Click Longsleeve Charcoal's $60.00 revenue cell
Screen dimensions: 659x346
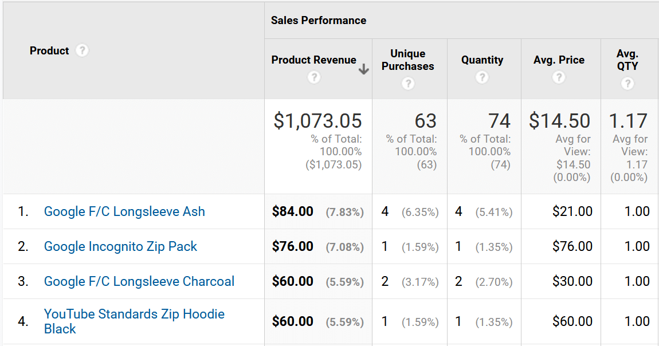[x=292, y=281]
